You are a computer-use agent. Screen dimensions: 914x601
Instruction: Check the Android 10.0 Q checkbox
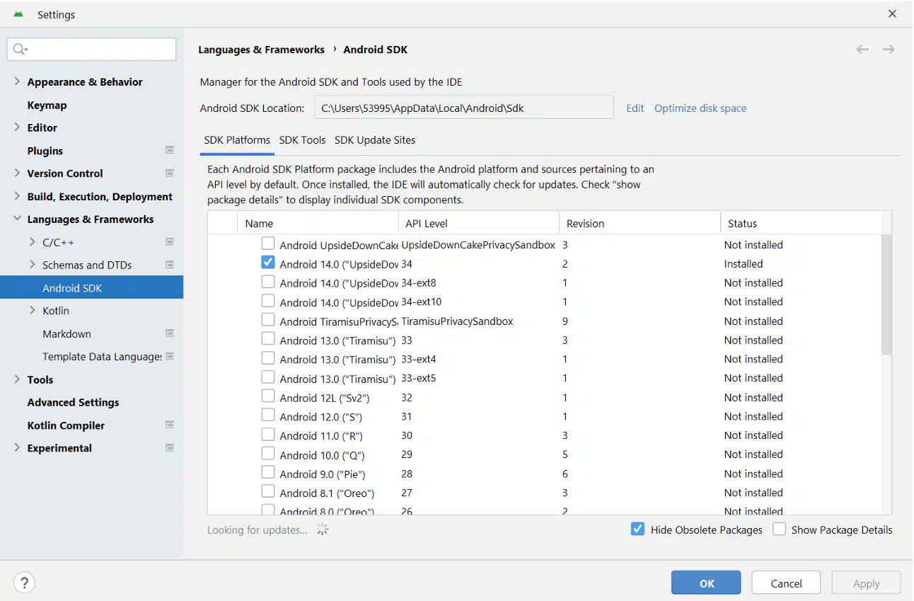tap(268, 454)
